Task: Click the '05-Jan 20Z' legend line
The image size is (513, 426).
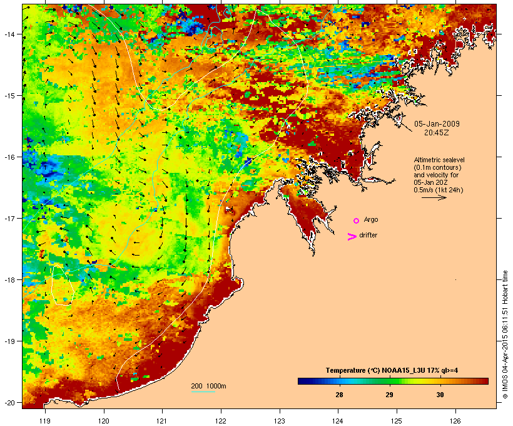Action: point(430,182)
